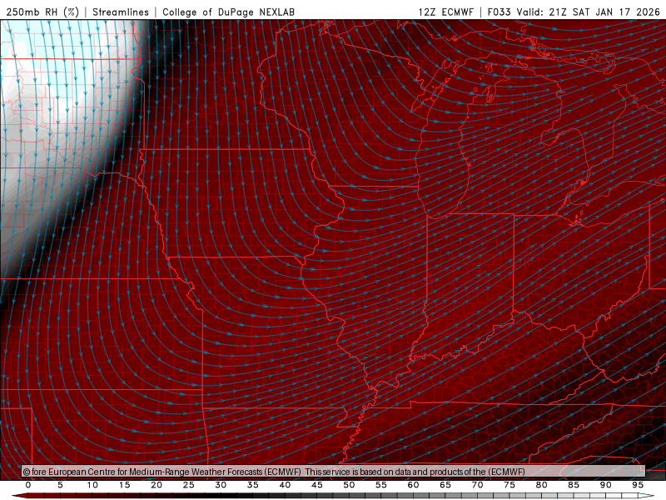Click the colorbar label "90"

(605, 485)
